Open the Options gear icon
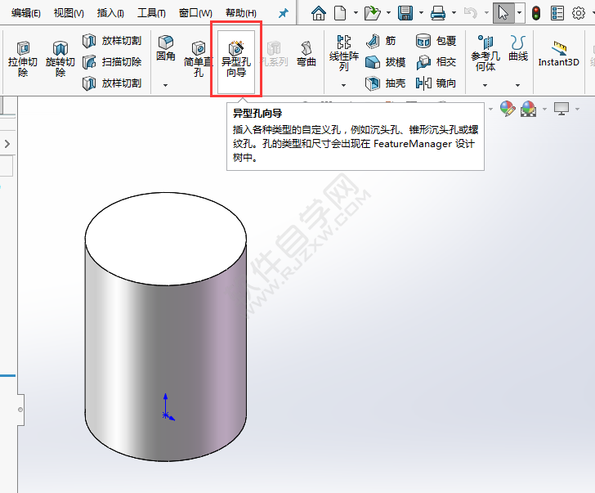 point(579,13)
